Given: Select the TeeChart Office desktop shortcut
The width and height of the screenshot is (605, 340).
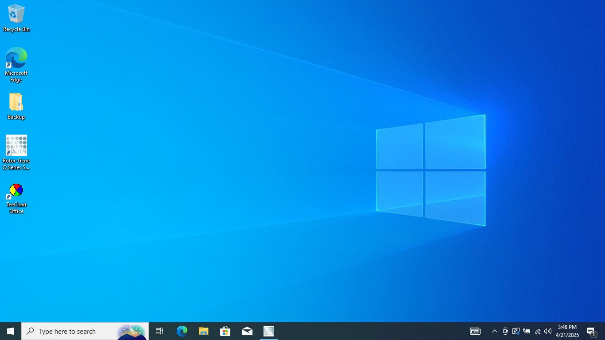Looking at the screenshot, I should 16,198.
